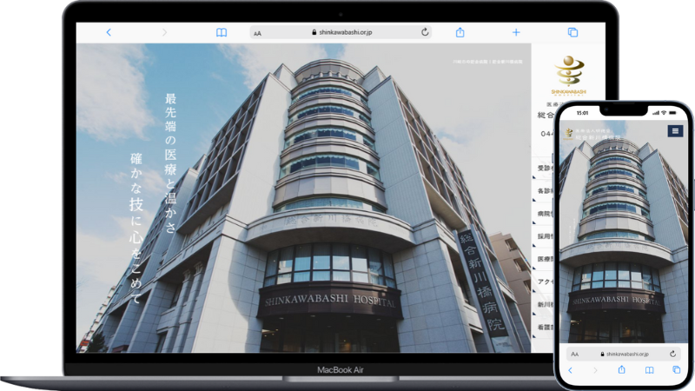Viewport: 695px width, 391px height.
Task: Open bookmarks book icon in MacBook Safari
Action: pyautogui.click(x=222, y=32)
